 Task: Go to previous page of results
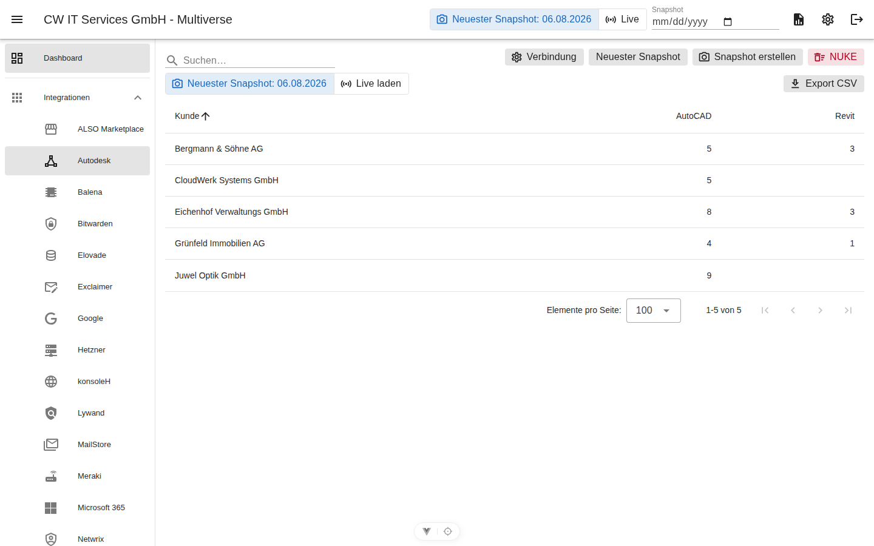pos(793,311)
